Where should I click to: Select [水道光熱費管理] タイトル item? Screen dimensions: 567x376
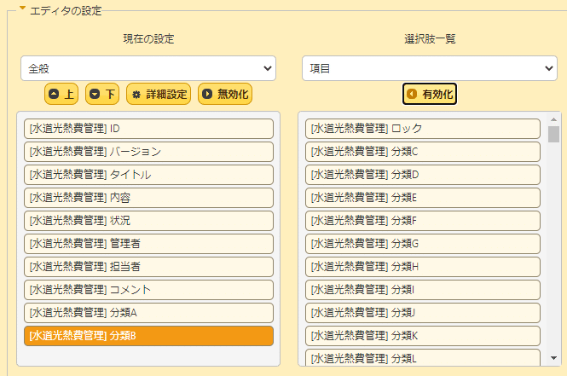[x=148, y=175]
